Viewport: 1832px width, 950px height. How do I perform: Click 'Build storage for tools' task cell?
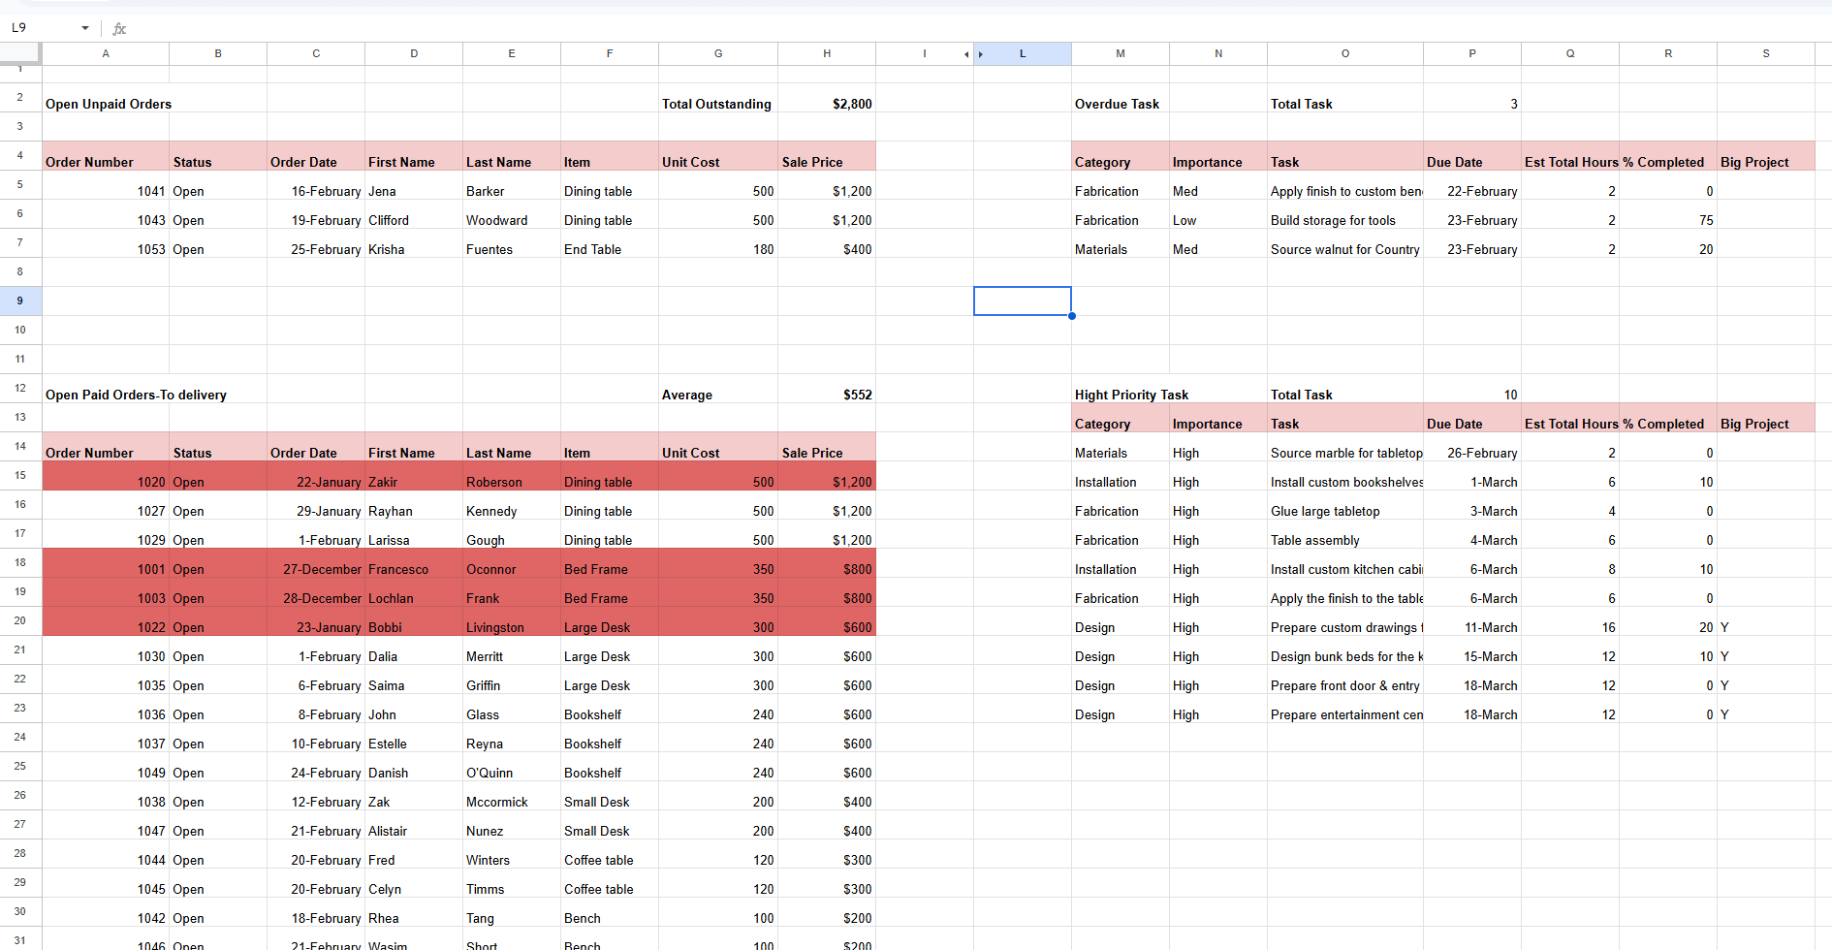pos(1345,214)
